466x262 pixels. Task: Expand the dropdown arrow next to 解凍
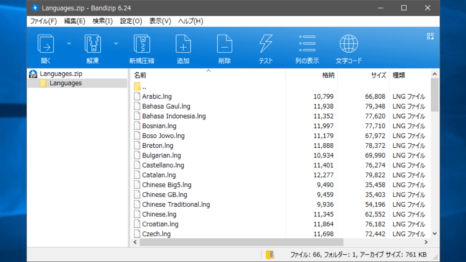116,43
